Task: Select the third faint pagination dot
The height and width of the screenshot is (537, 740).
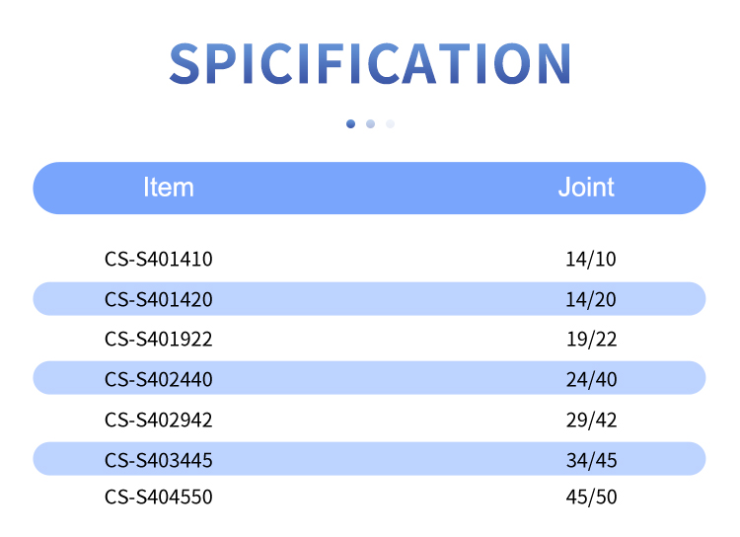Action: coord(390,123)
